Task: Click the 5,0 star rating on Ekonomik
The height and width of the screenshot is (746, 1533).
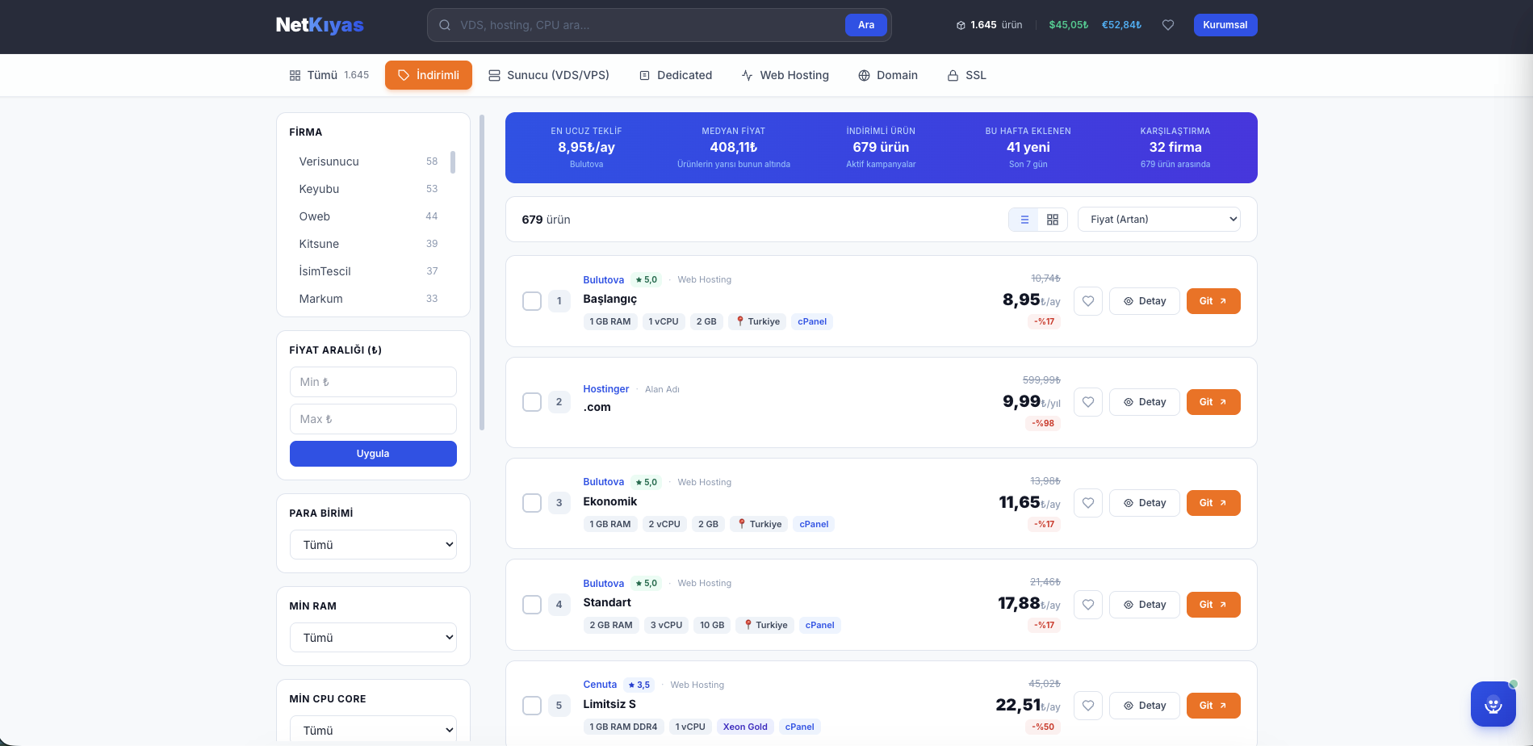Action: 647,482
